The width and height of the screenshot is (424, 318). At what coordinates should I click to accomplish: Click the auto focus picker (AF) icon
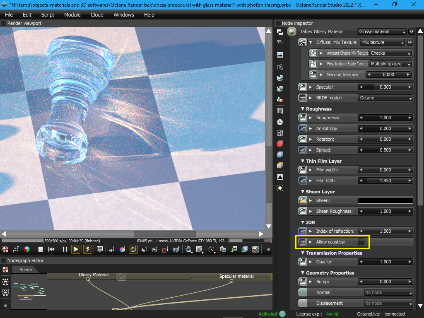coord(111,249)
